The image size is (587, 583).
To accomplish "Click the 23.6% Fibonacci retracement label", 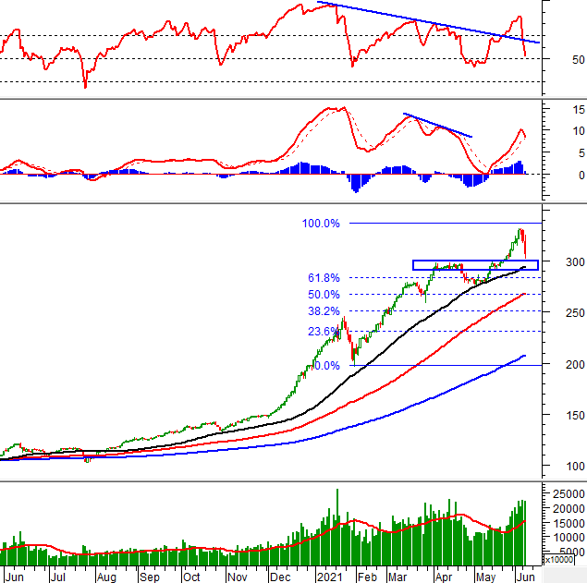I will (x=324, y=331).
